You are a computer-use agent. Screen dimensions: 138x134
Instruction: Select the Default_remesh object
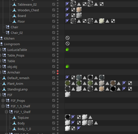[18, 78]
